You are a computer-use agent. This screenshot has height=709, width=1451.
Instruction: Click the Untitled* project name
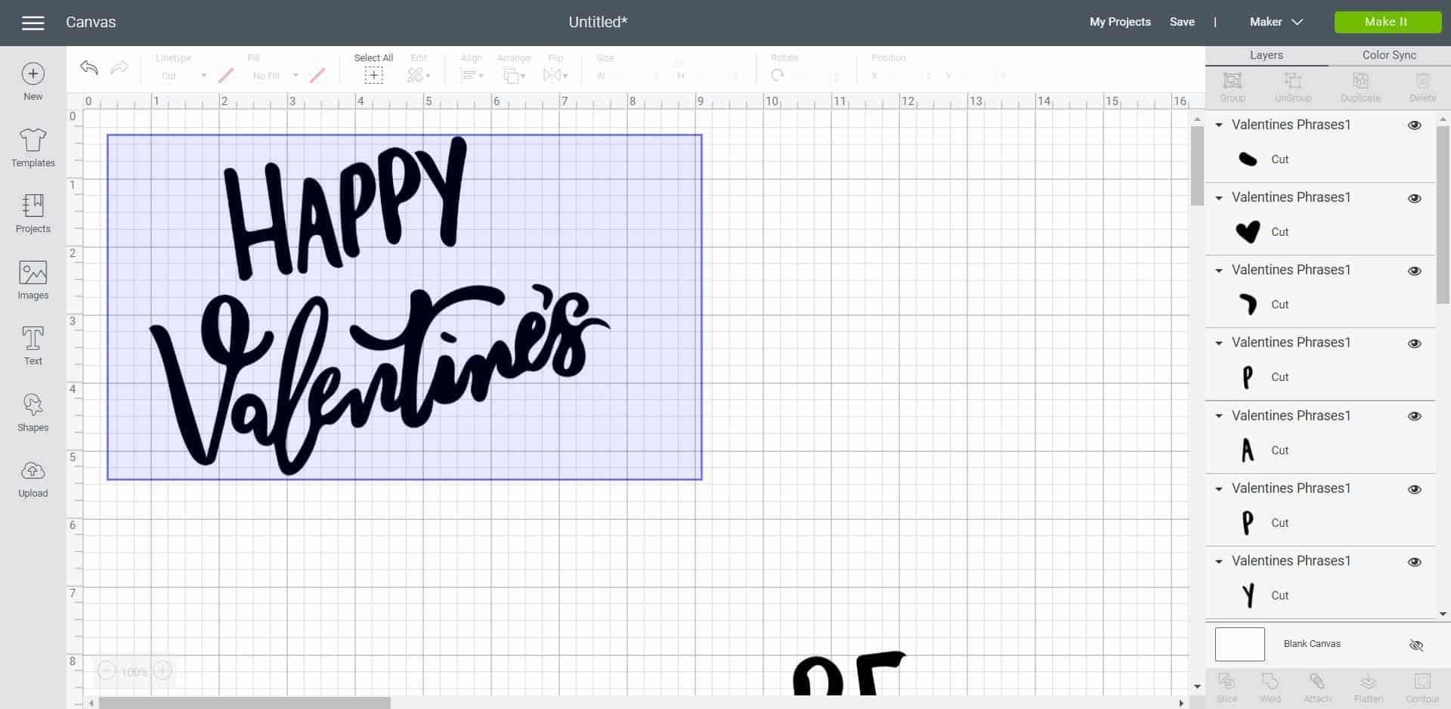(x=598, y=22)
